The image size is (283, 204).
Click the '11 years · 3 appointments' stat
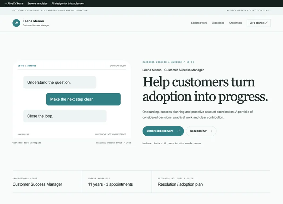[x=110, y=184]
